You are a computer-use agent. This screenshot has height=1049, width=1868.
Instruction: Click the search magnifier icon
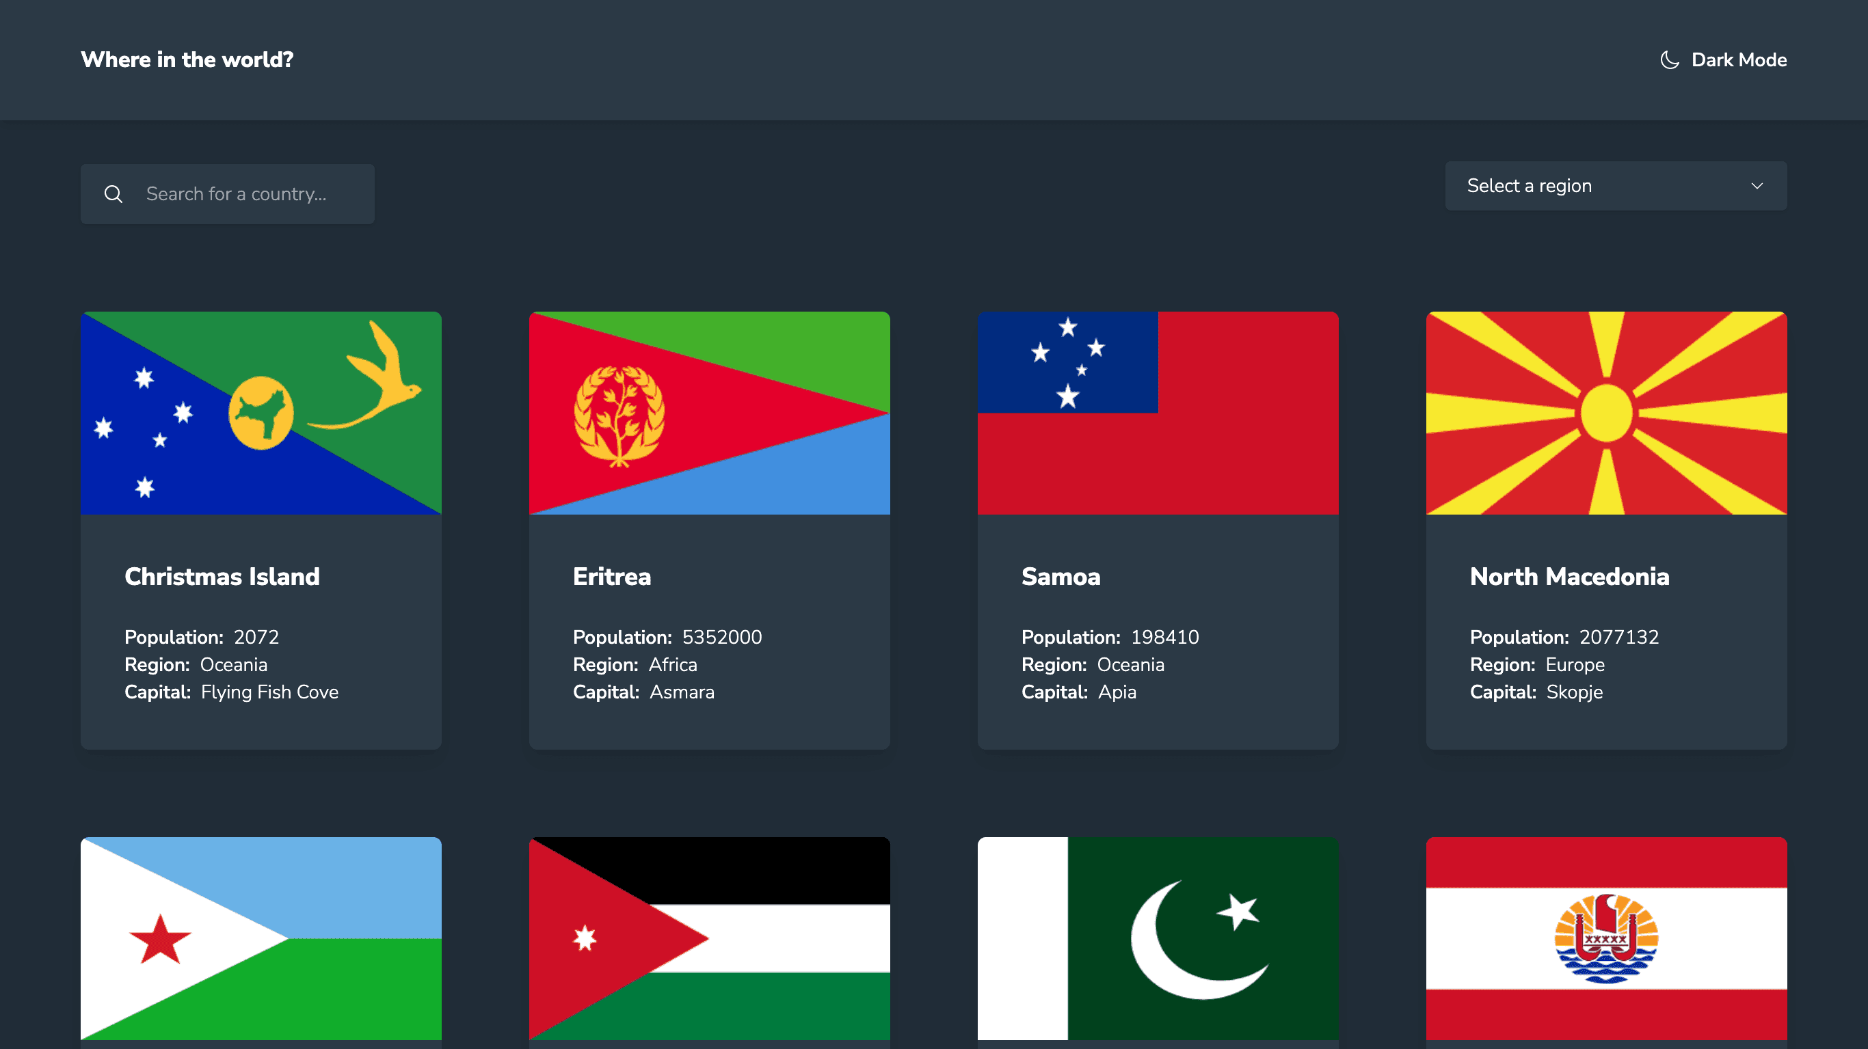pos(113,193)
